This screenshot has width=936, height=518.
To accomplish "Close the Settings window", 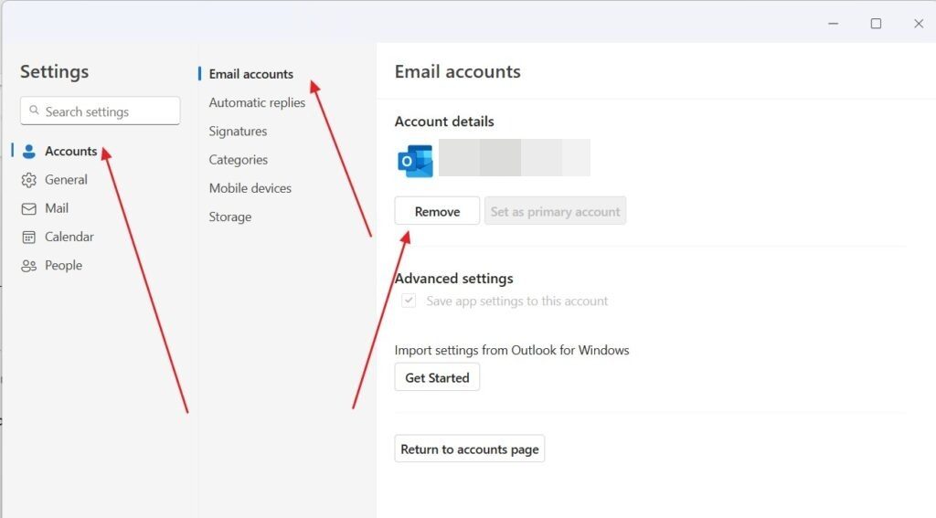I will [918, 24].
